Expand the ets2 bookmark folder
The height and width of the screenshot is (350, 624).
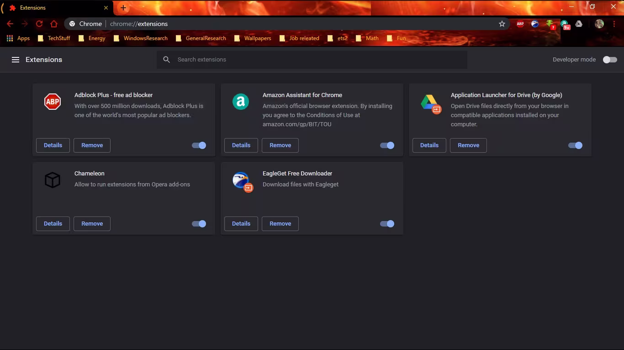338,38
